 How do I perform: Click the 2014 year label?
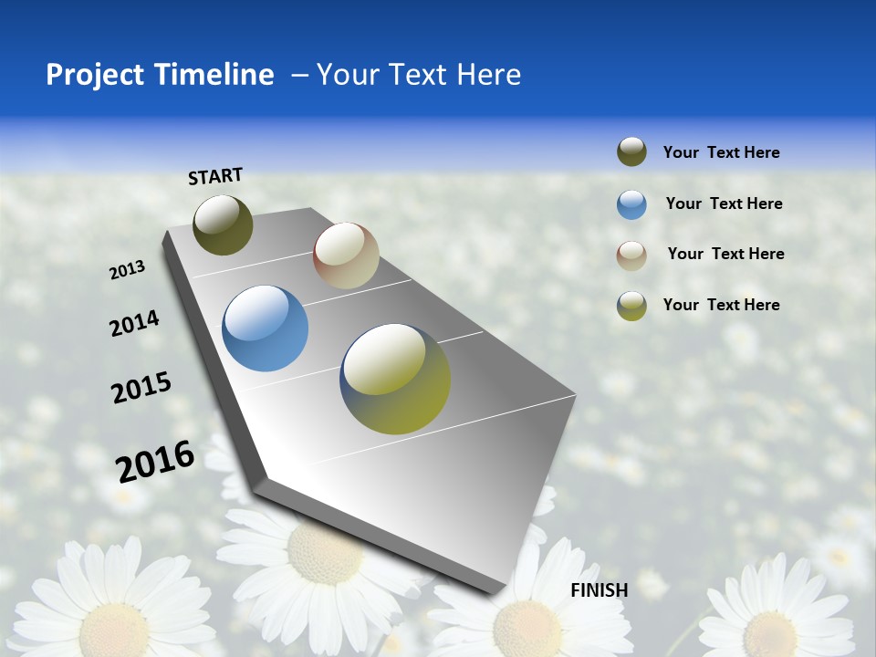(135, 323)
